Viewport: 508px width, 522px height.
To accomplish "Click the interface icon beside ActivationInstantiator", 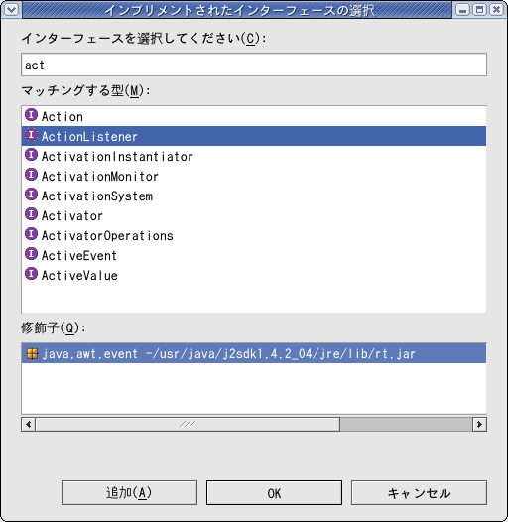I will (32, 155).
